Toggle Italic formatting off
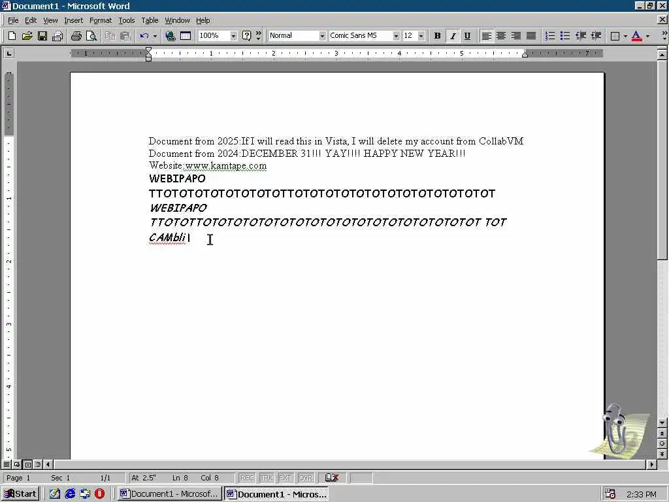 point(453,36)
